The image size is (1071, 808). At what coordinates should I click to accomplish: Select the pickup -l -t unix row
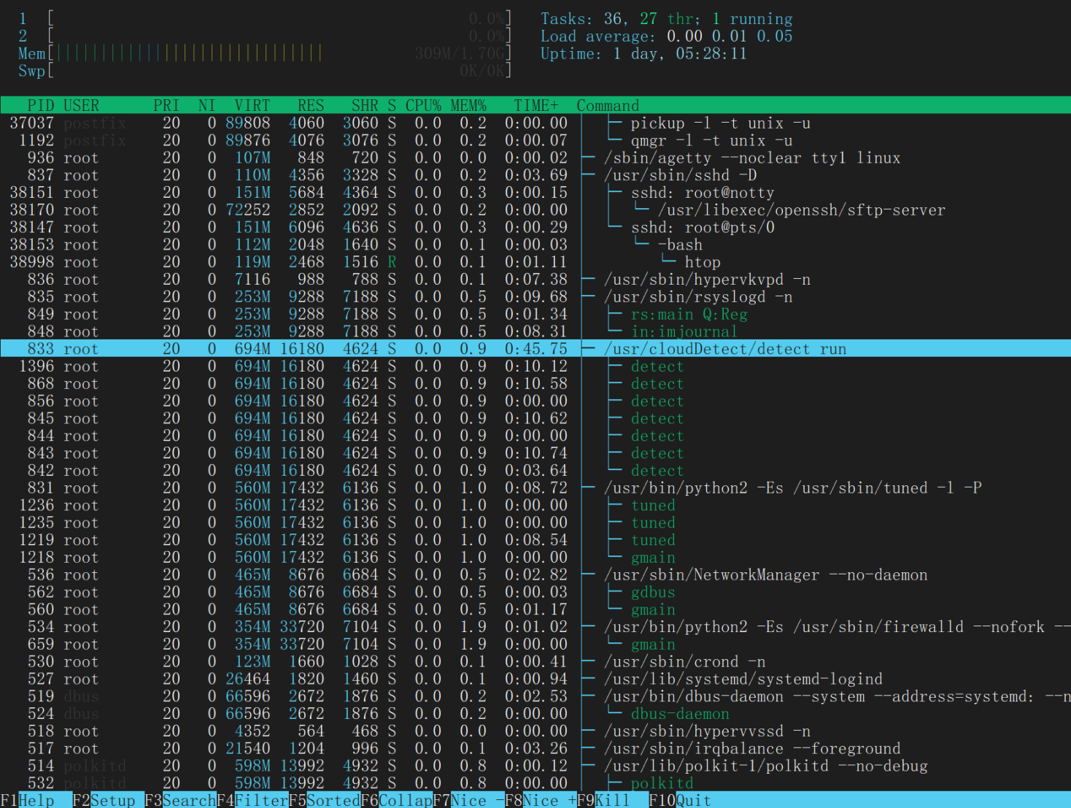point(535,123)
